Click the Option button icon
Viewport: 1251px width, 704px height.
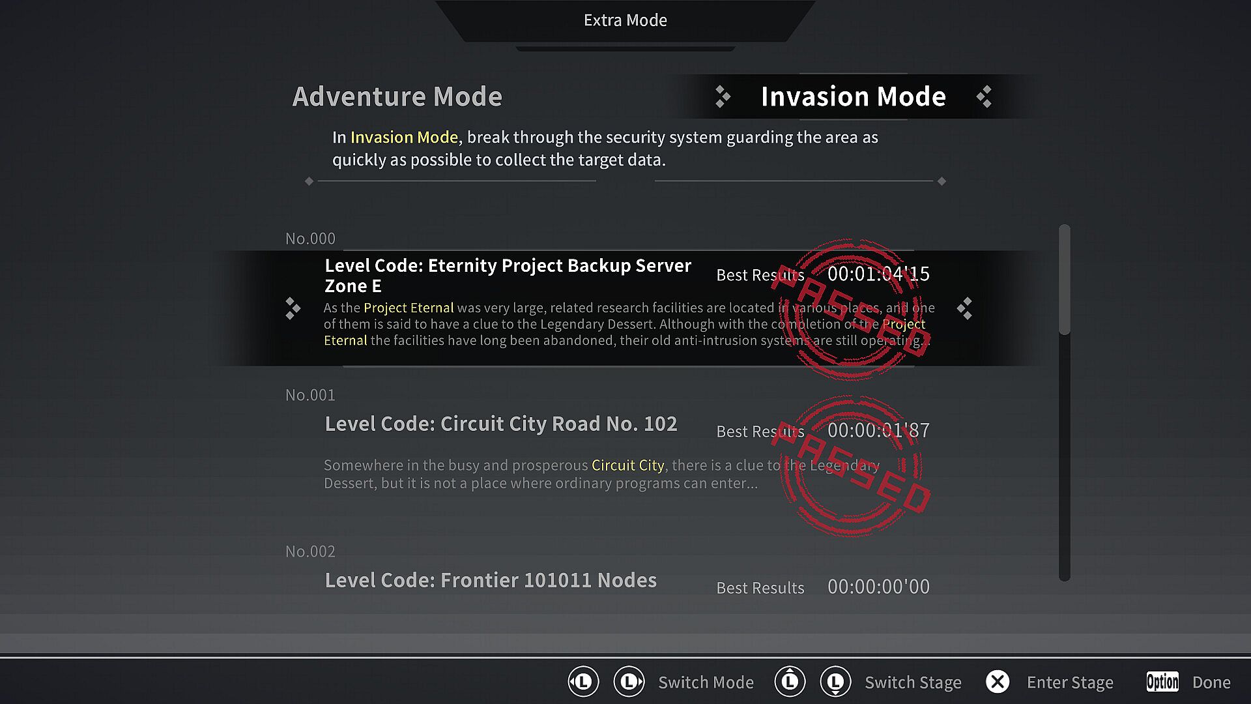[1162, 682]
